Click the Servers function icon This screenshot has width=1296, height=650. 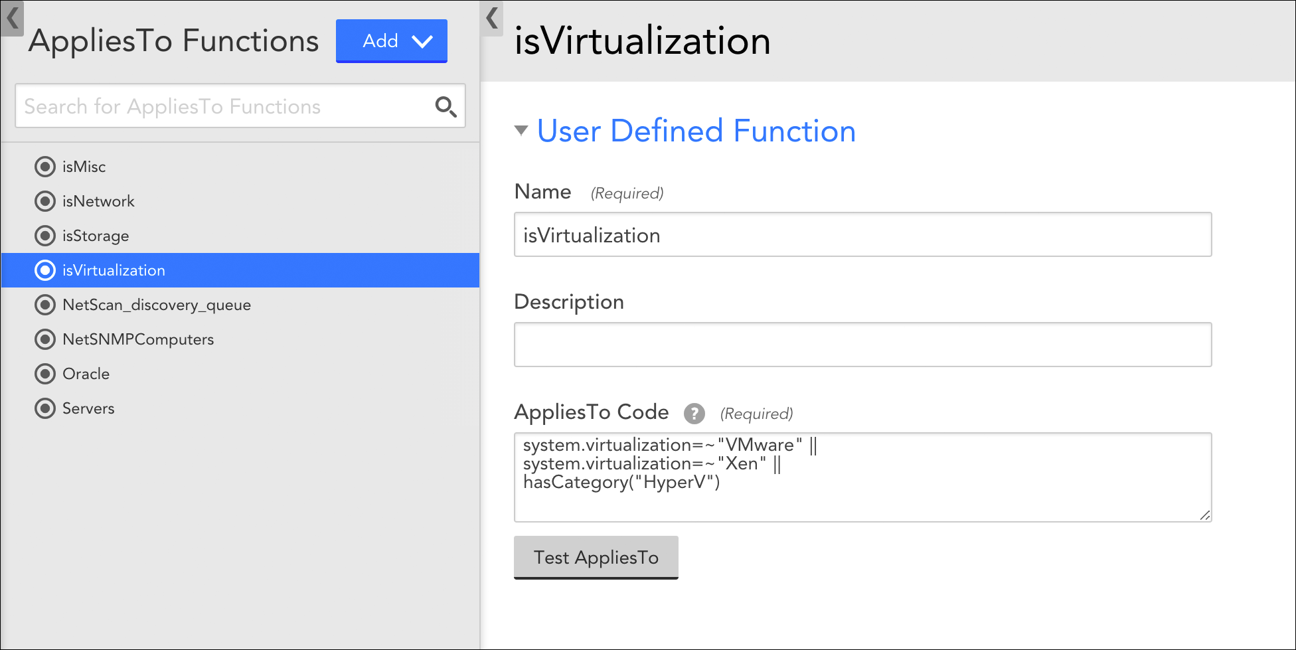pyautogui.click(x=45, y=408)
